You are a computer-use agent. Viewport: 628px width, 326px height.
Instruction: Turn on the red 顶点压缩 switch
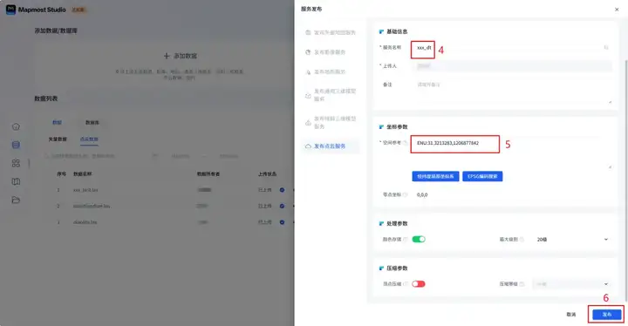pos(419,284)
